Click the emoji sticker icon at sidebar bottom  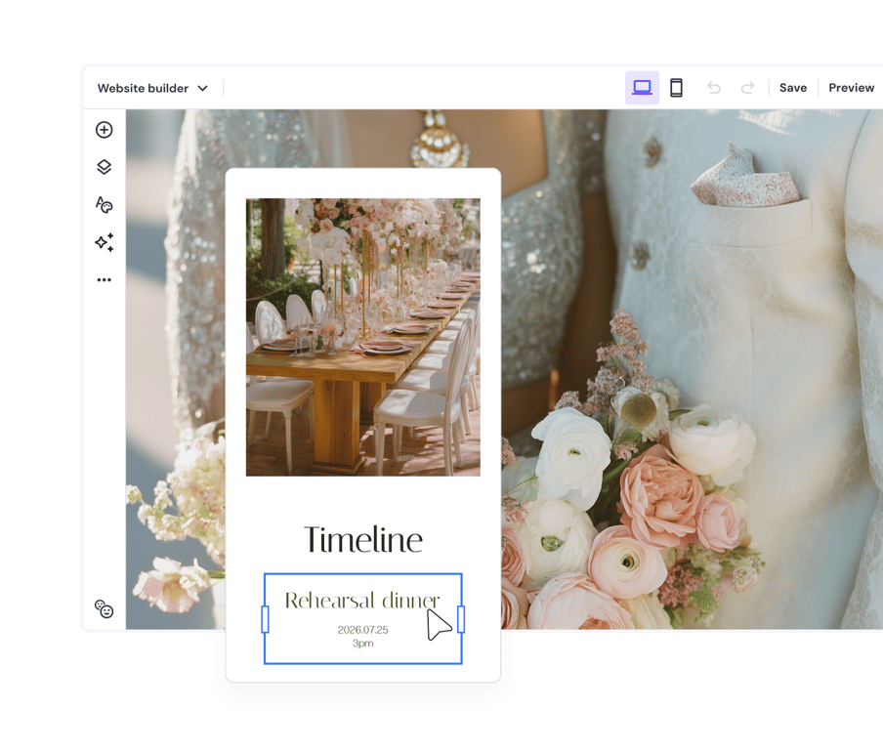click(x=104, y=608)
